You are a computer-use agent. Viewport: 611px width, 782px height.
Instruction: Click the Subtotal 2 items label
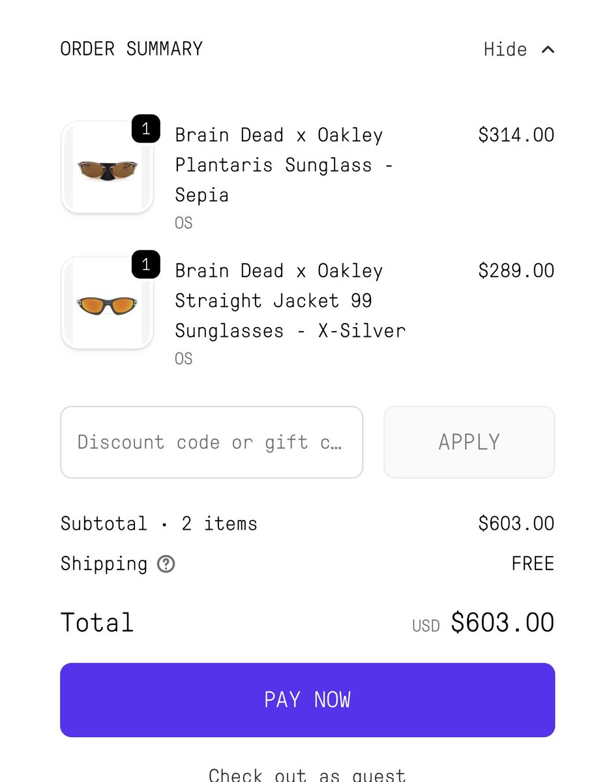[x=158, y=523]
